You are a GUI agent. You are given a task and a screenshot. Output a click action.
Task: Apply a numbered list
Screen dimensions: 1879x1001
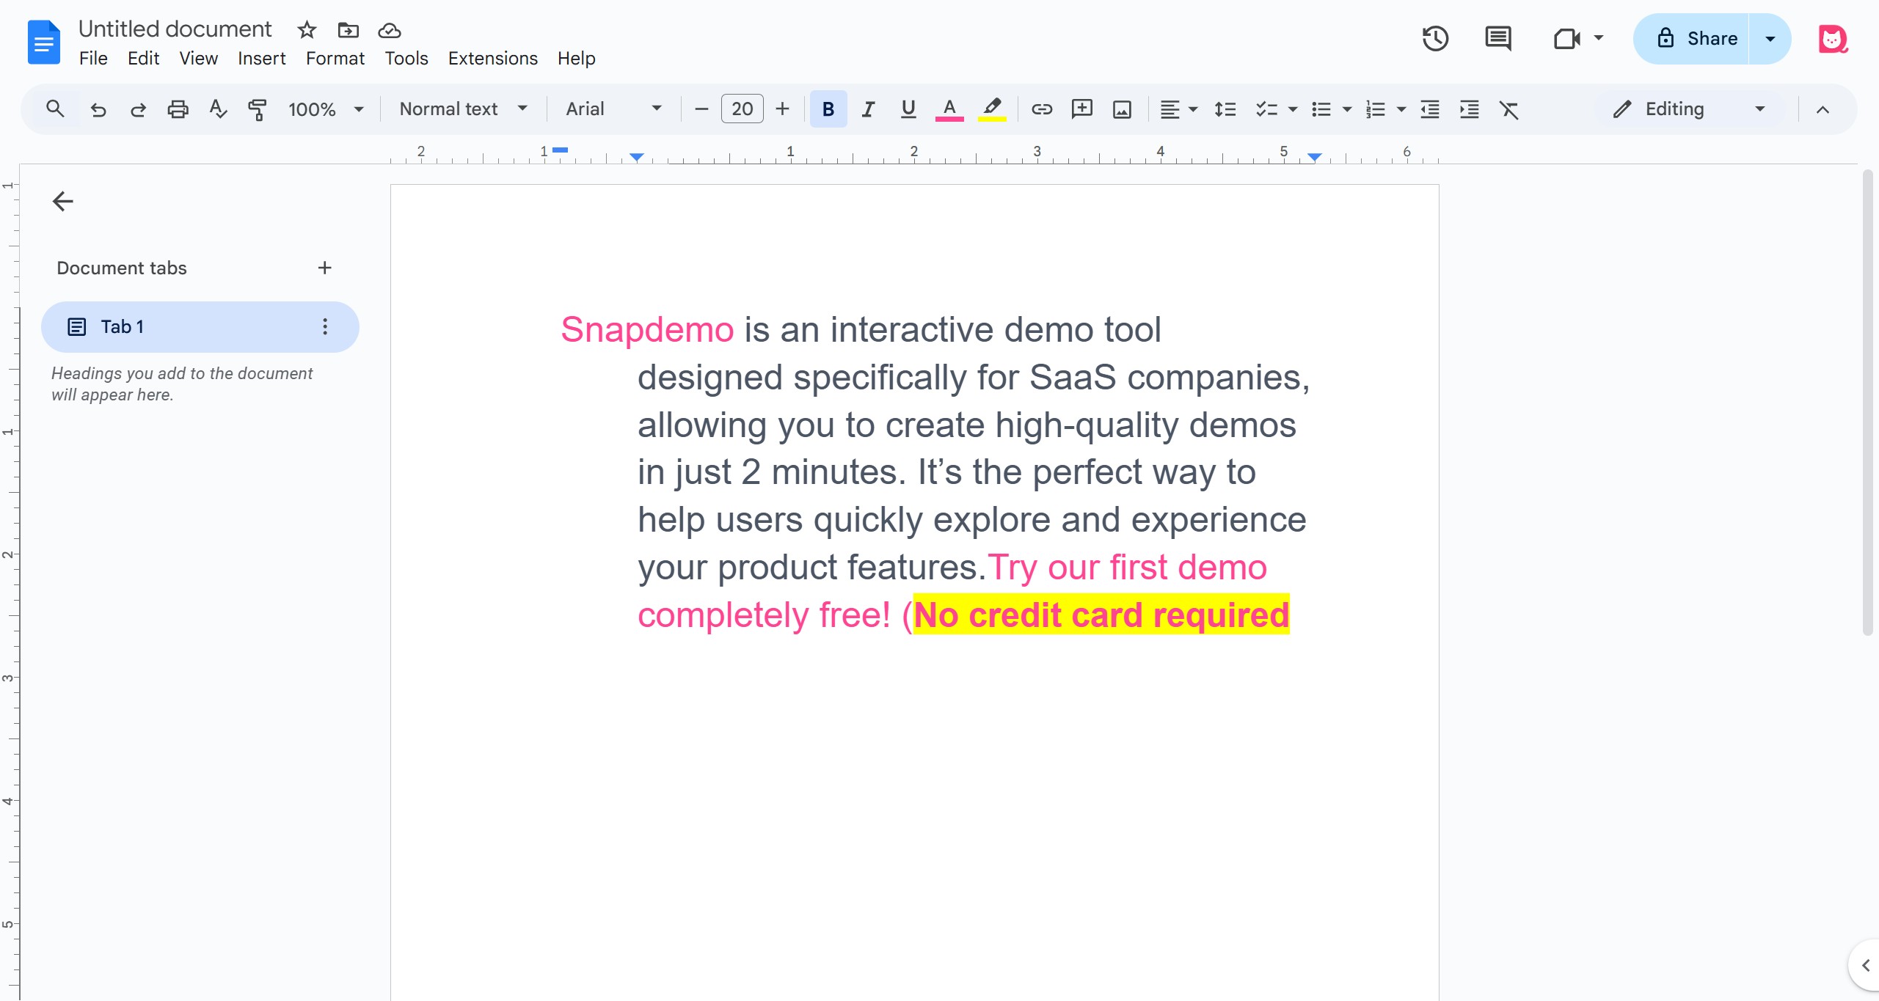(1375, 109)
